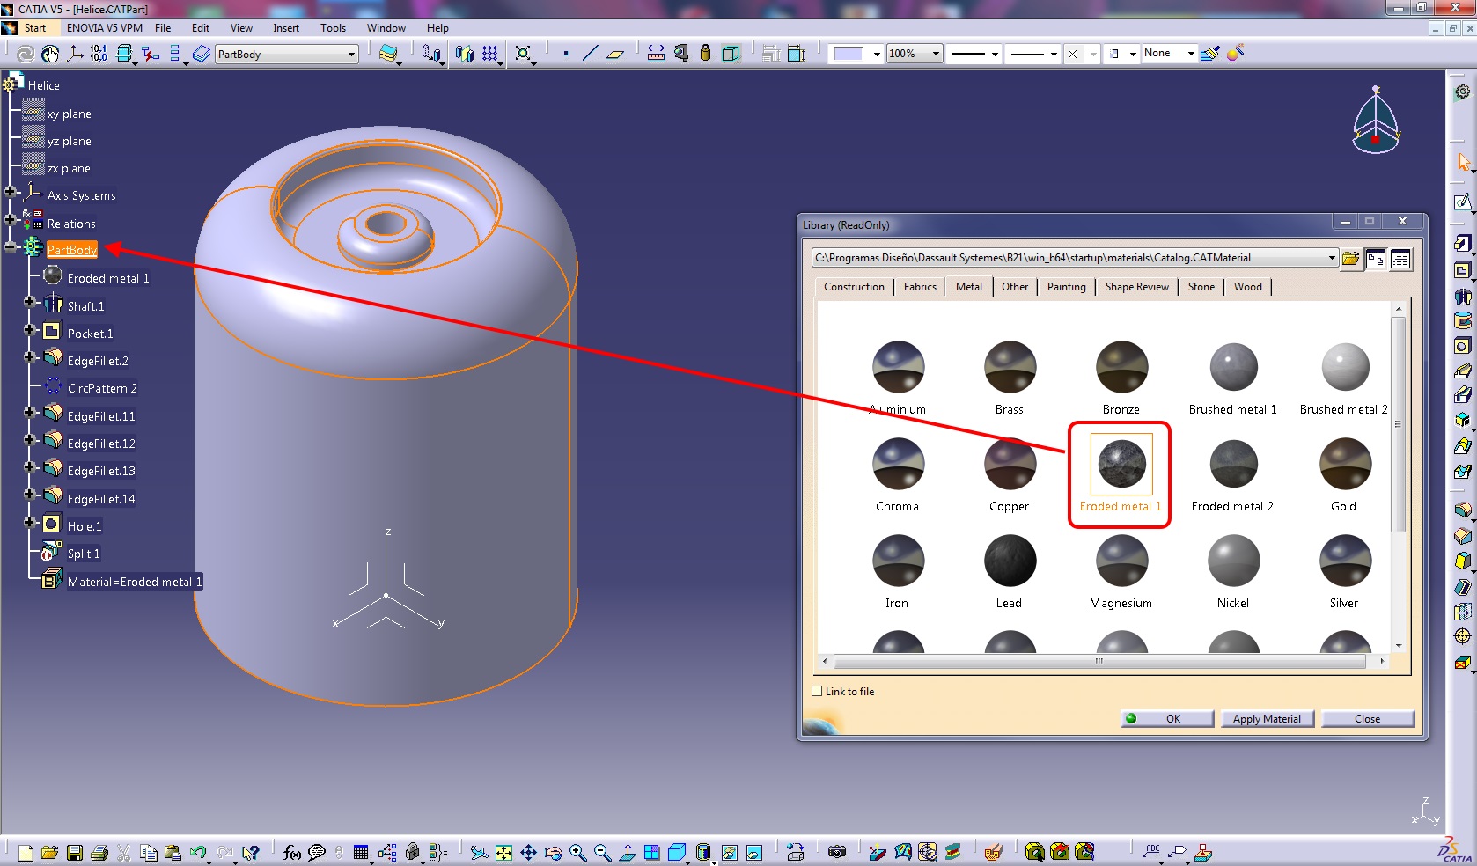Screen dimensions: 1477x866
Task: Click the Measure Inertia weight icon
Action: pyautogui.click(x=705, y=54)
